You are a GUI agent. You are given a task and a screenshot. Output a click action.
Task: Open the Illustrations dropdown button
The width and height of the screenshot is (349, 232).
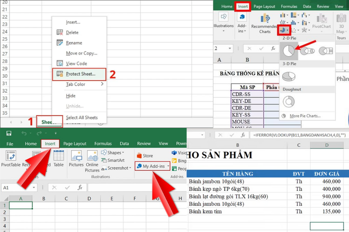click(223, 22)
